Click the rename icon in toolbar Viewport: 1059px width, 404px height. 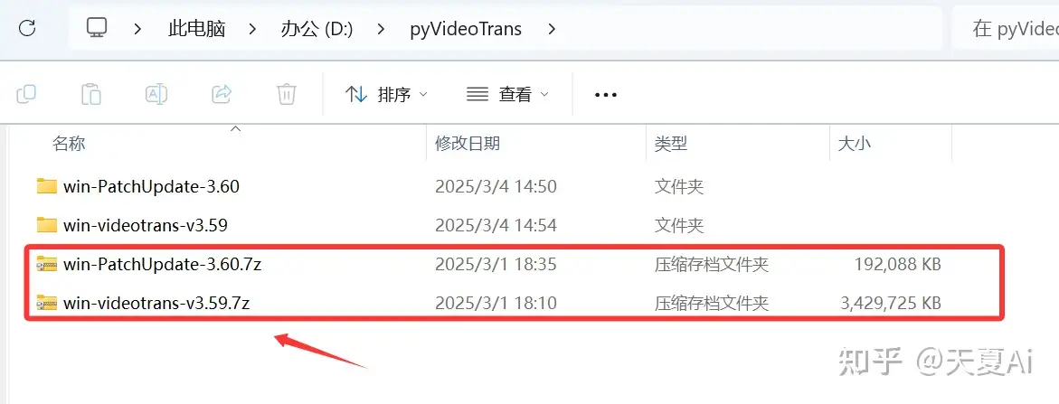click(x=156, y=94)
